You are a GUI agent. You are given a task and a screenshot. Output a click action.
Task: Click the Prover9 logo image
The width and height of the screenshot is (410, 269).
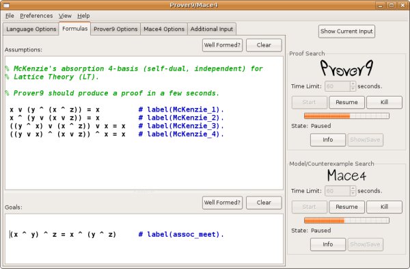(346, 68)
